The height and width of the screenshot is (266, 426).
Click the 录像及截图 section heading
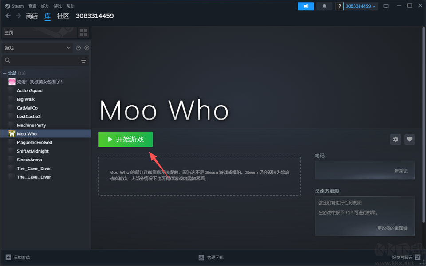pos(327,192)
